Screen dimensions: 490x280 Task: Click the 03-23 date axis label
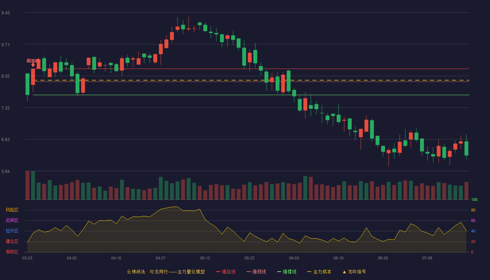pos(27,258)
